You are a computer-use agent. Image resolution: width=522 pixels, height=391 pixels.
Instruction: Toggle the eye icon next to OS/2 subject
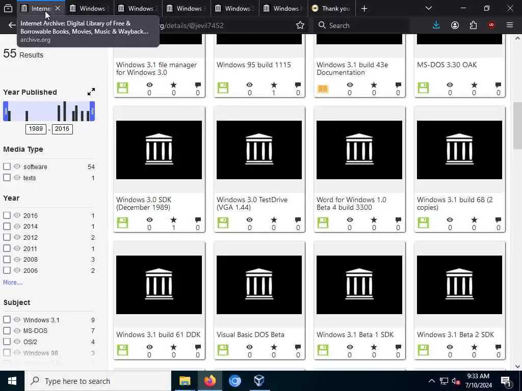[17, 342]
